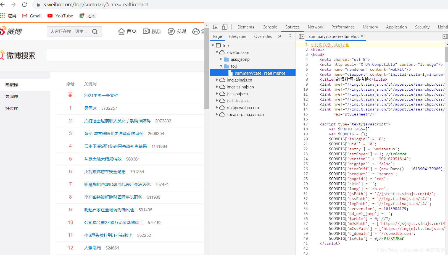The image size is (448, 255).
Task: Click the DOCTYPE warning triangle icon
Action: [347, 45]
